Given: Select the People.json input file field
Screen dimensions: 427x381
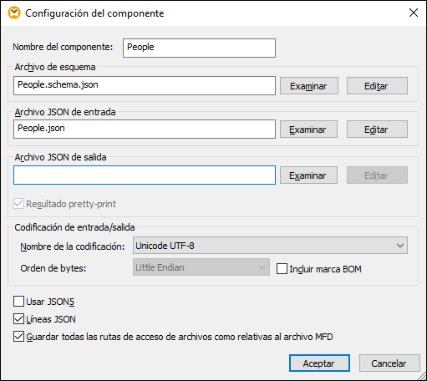Looking at the screenshot, I should (x=145, y=129).
